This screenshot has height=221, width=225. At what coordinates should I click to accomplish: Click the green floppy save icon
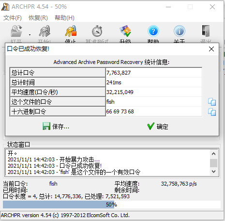46,126
